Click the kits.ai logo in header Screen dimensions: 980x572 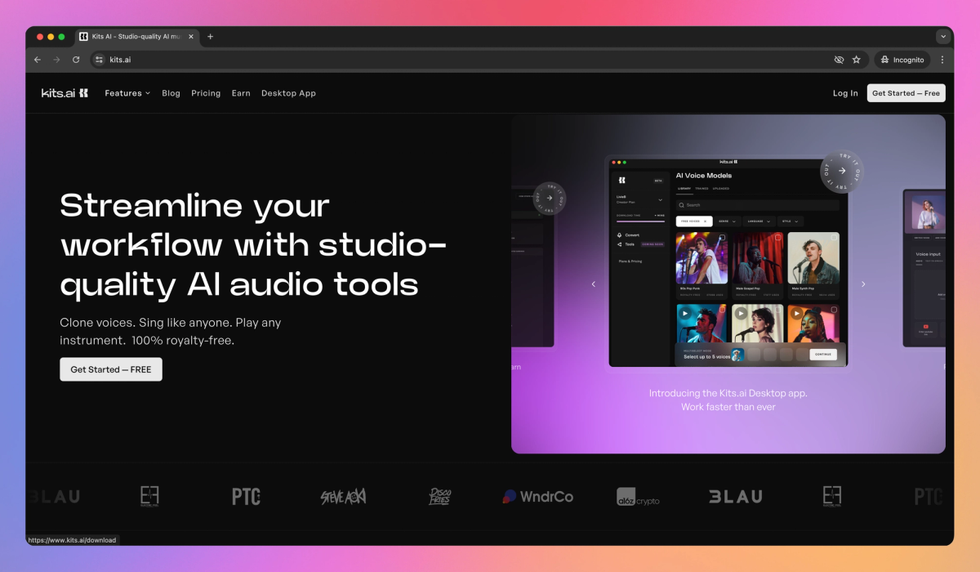coord(65,93)
